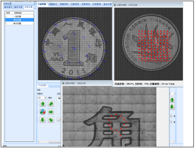Toggle the upper slider knob in right panel

[171, 116]
